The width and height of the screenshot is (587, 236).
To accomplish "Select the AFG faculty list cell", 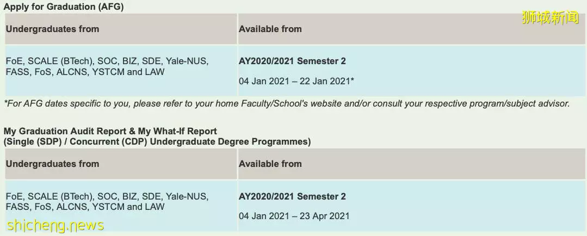I will (121, 71).
